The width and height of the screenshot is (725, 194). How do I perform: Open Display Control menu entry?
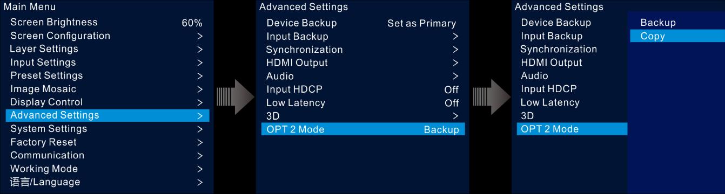click(x=108, y=102)
